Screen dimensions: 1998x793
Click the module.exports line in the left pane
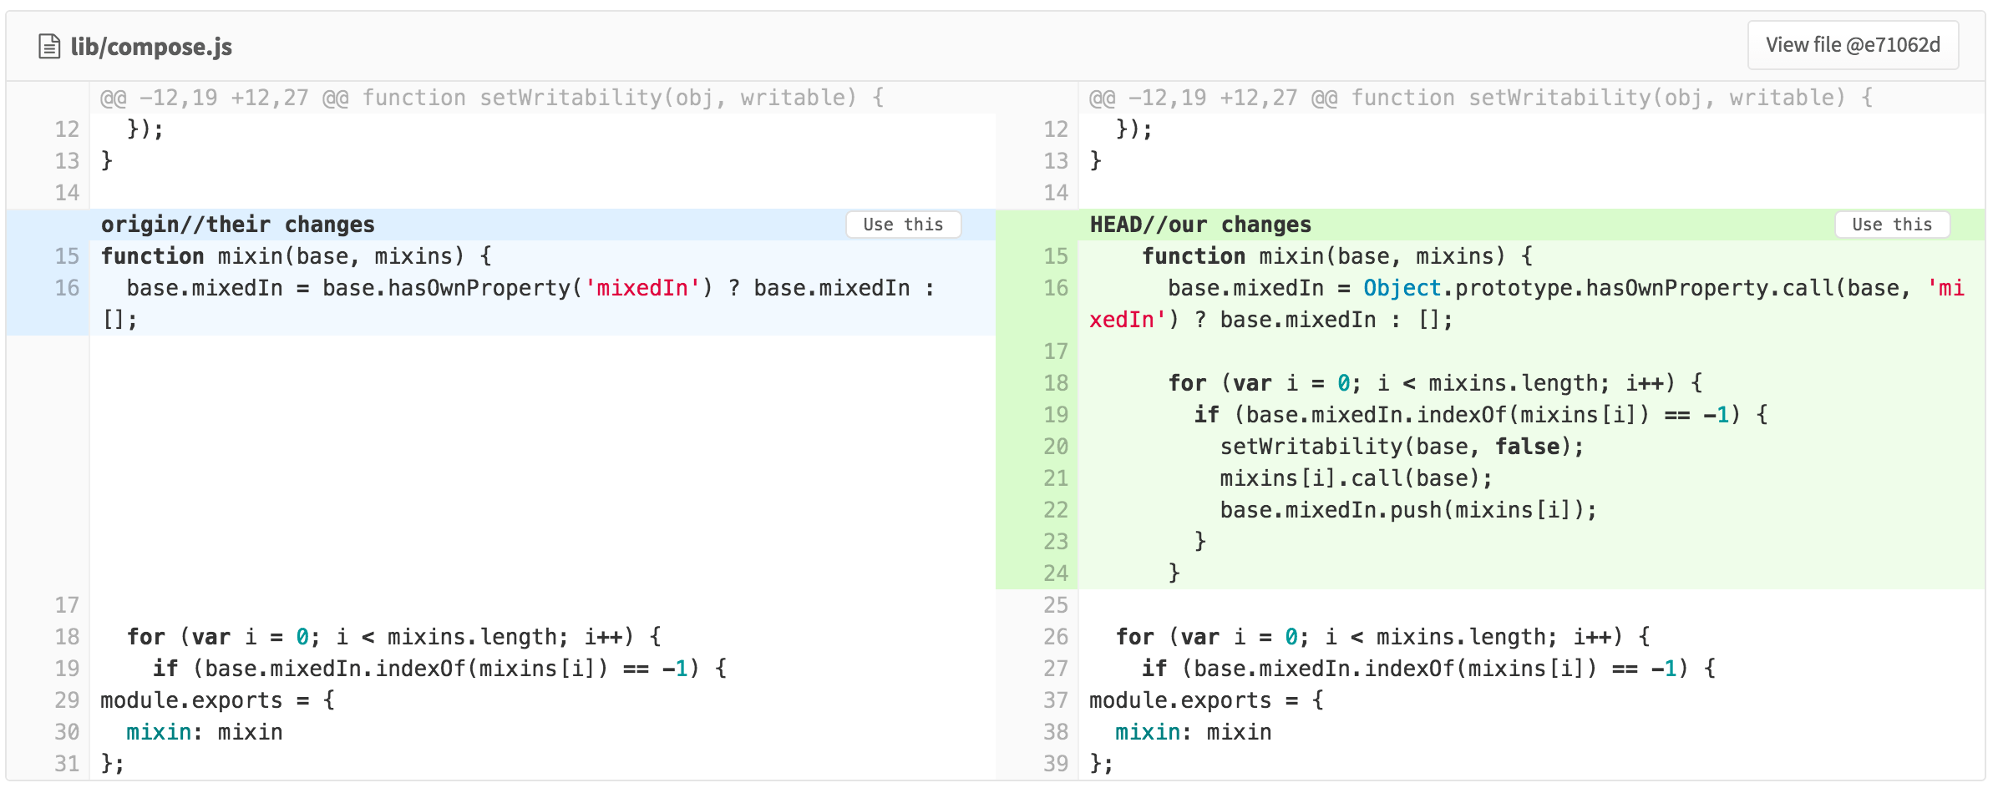[217, 700]
